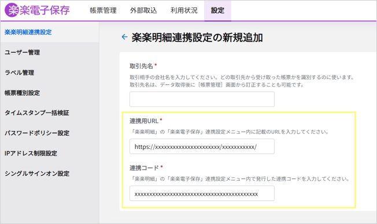Click the 連携設定メニュー内に記載のURL help text
The image size is (377, 224).
(x=229, y=132)
